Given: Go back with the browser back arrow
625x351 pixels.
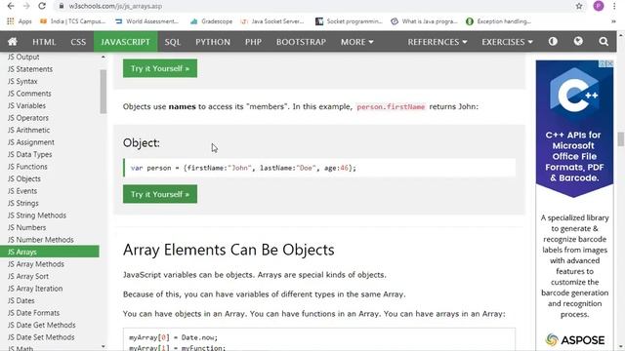Looking at the screenshot, I should 11,6.
